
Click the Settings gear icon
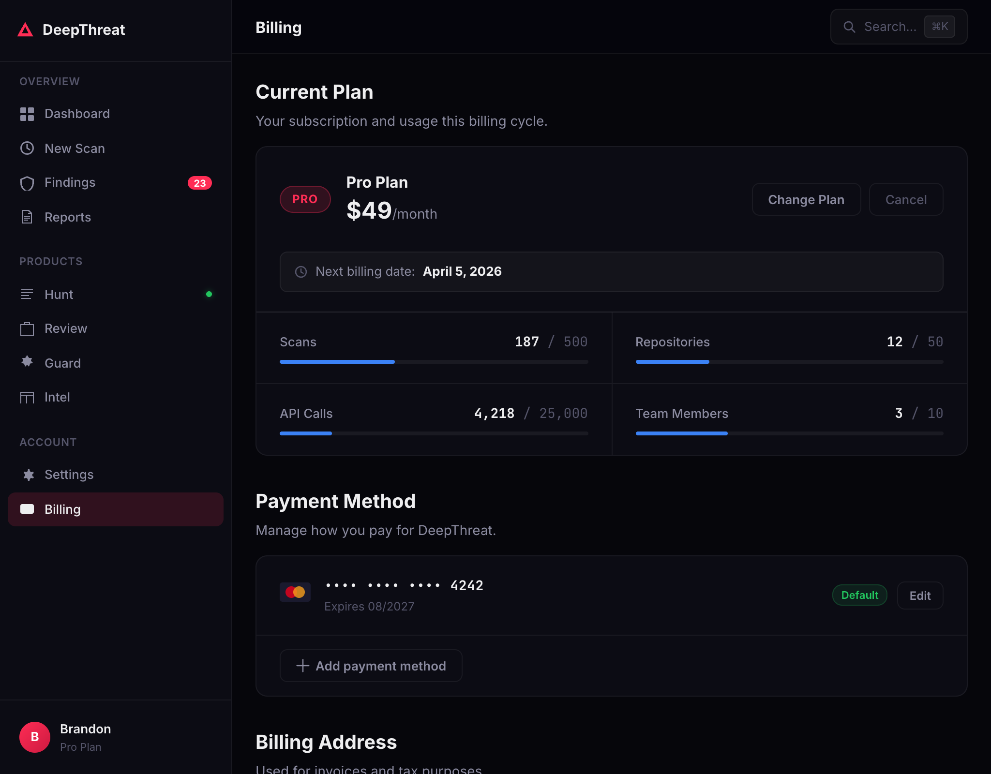click(x=29, y=475)
